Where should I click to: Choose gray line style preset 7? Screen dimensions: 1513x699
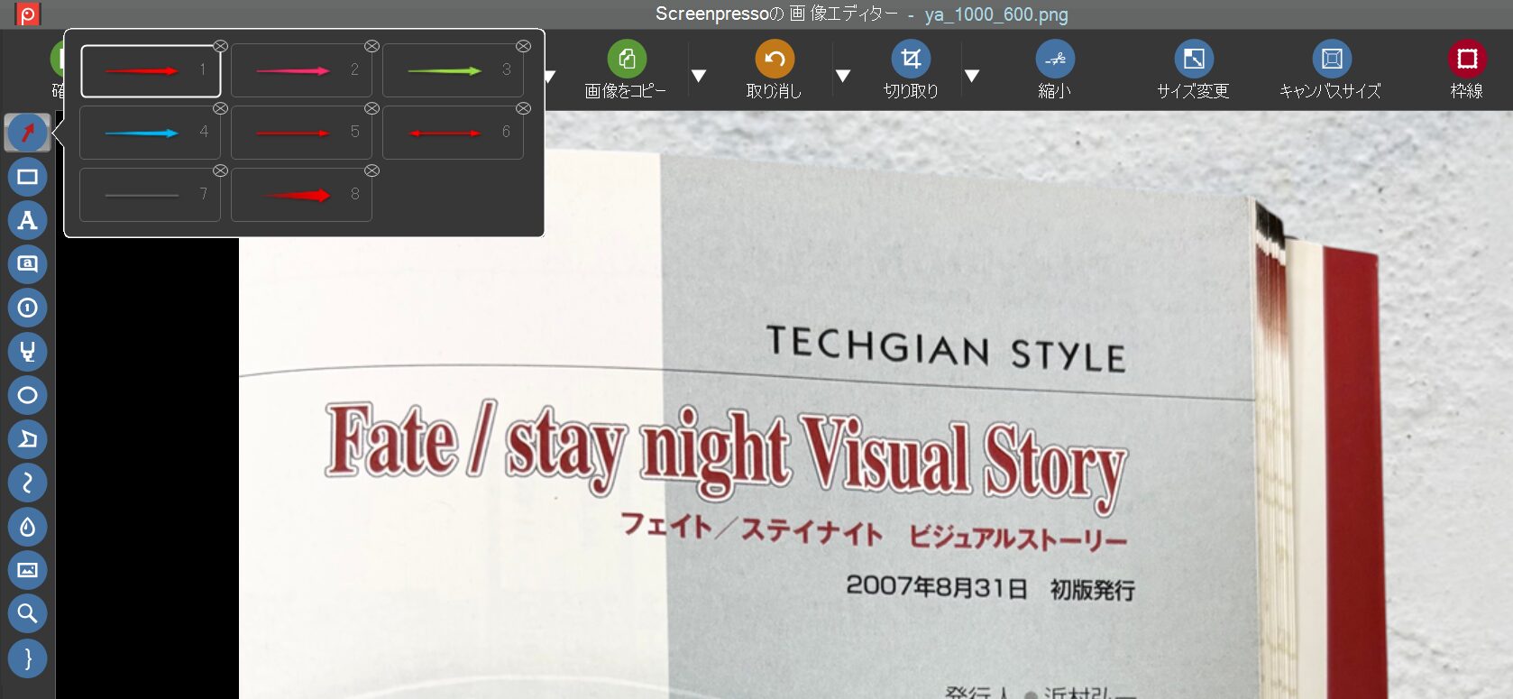click(x=151, y=195)
